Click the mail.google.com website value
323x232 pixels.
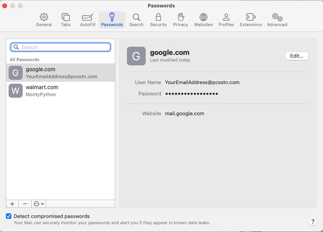click(x=185, y=114)
